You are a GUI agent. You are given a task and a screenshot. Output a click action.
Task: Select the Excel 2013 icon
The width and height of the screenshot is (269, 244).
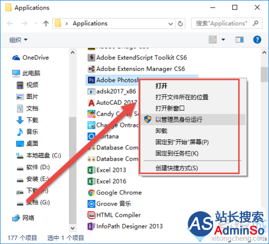(91, 170)
